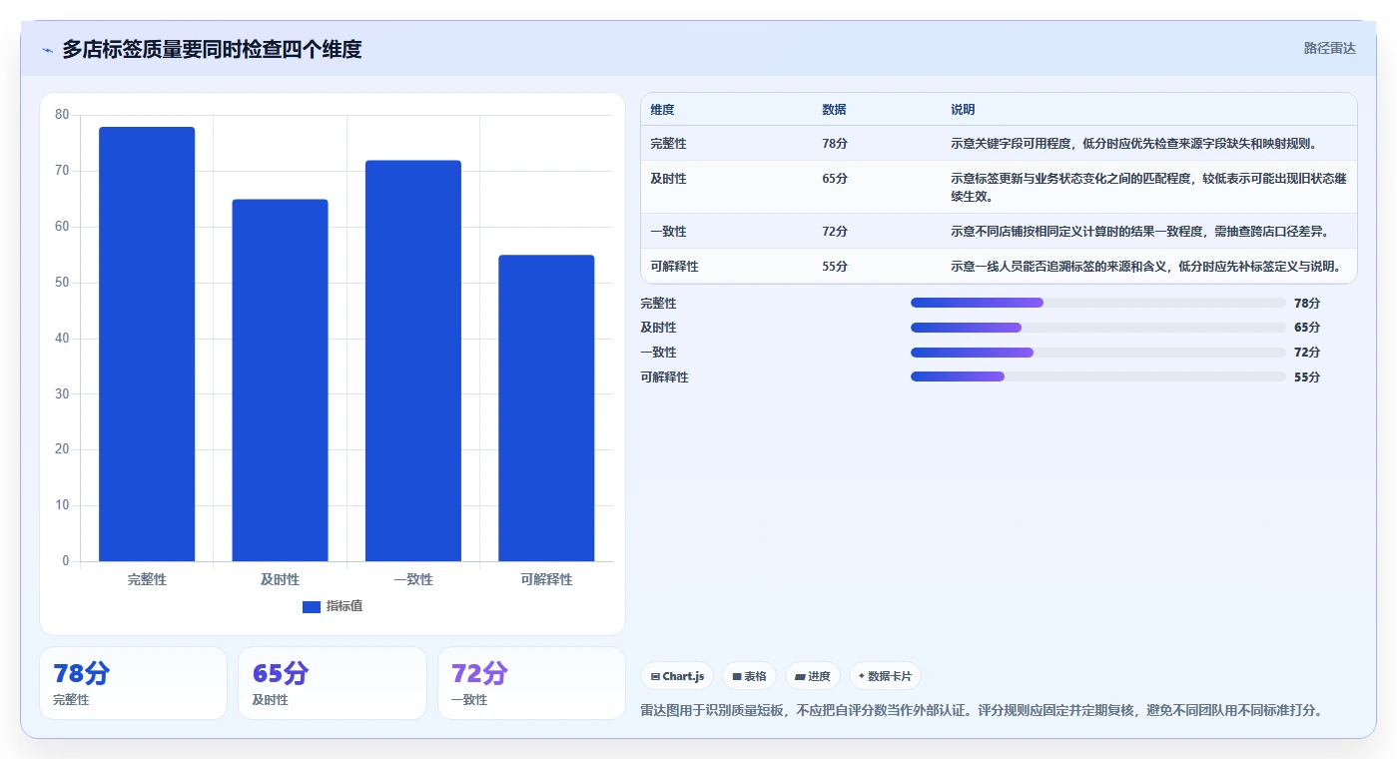Open the 72分 一致性 data card

[531, 683]
